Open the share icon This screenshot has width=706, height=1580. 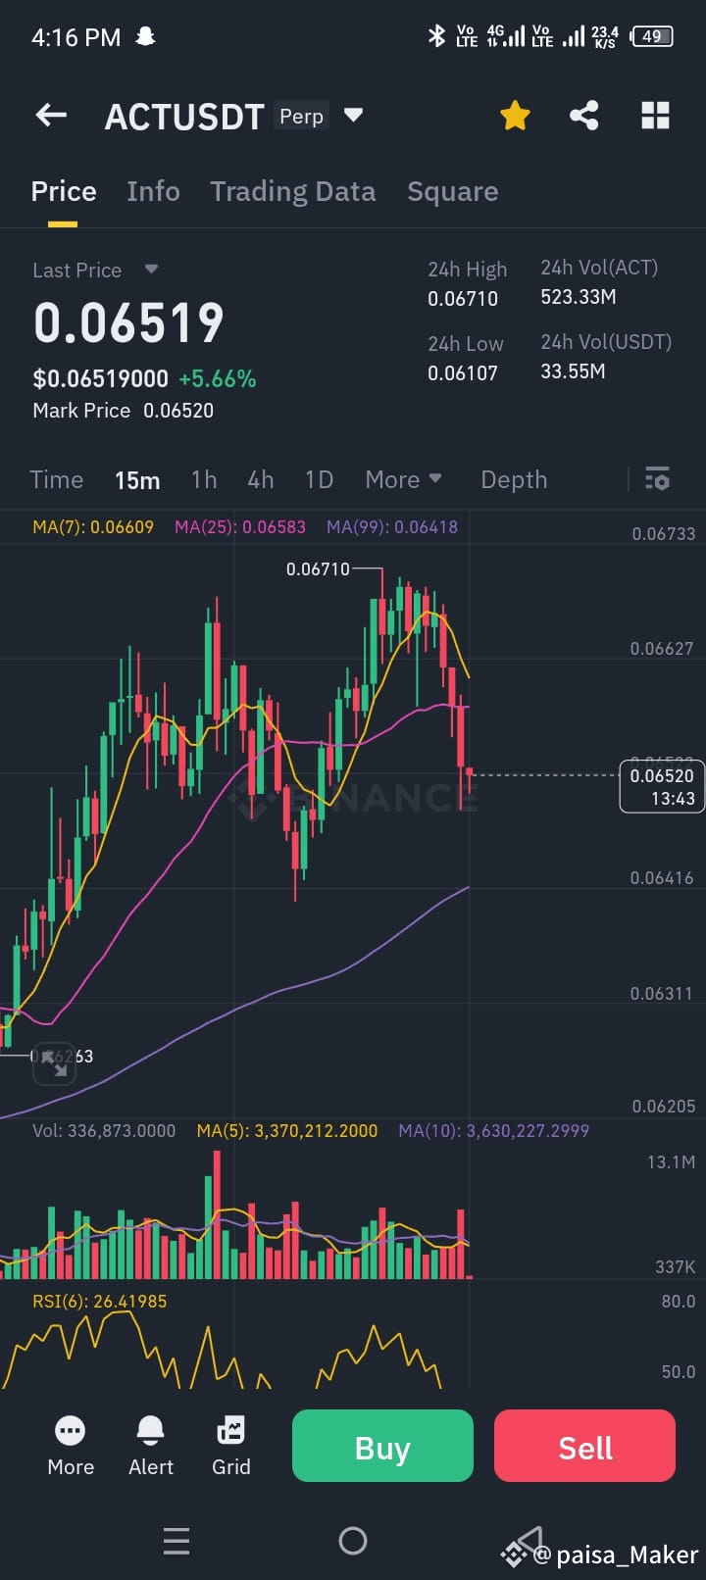584,116
